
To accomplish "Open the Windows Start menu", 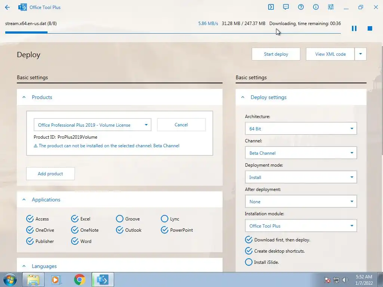I will click(10, 280).
